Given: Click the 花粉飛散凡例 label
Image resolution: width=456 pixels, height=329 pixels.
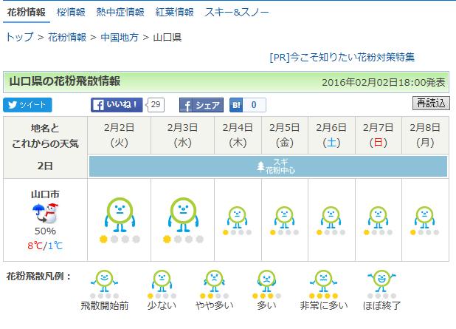Looking at the screenshot, I should tap(38, 277).
